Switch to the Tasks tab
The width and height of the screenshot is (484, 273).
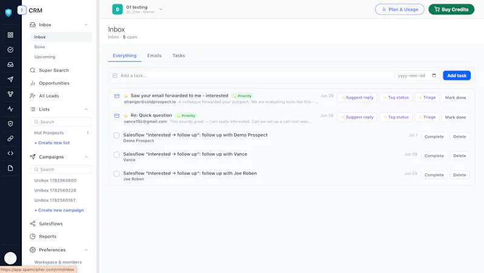178,56
